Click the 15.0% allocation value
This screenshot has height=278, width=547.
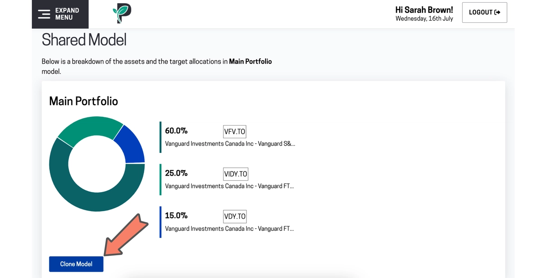click(x=176, y=216)
